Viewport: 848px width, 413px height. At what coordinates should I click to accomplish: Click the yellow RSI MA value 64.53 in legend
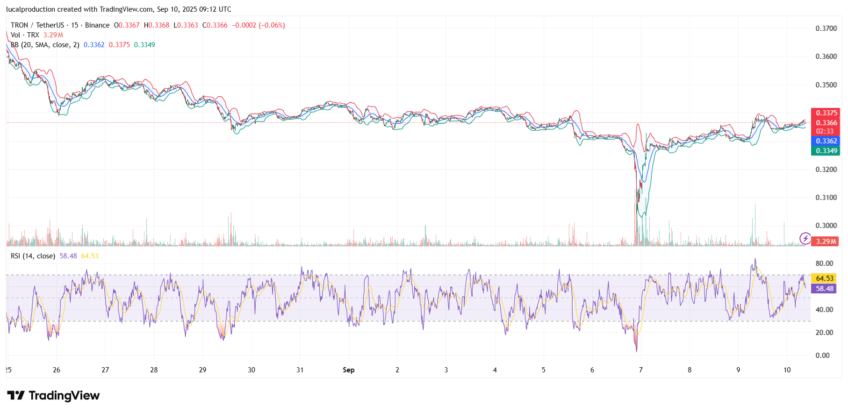point(90,256)
